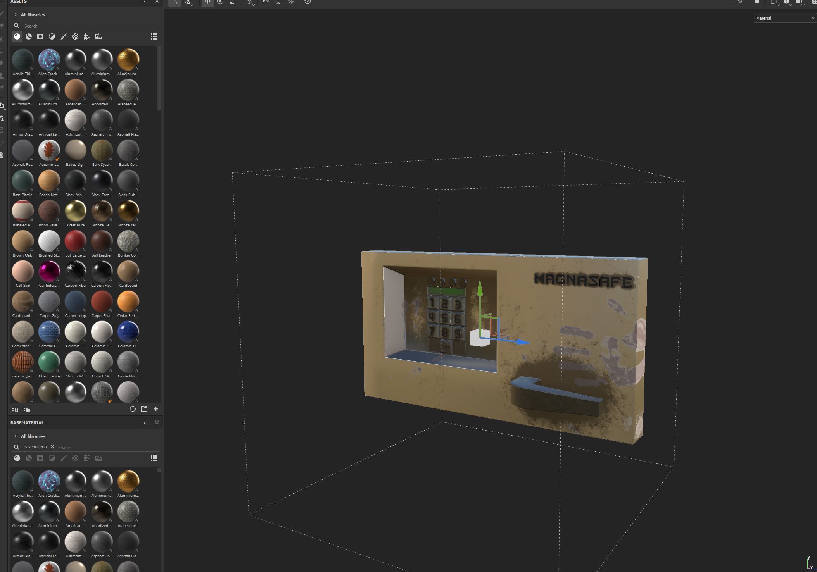Click the refresh icon below the Assets grid
This screenshot has width=817, height=572.
click(x=133, y=409)
